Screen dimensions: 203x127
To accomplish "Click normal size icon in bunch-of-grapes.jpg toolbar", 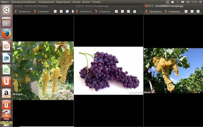I will coord(128,11).
